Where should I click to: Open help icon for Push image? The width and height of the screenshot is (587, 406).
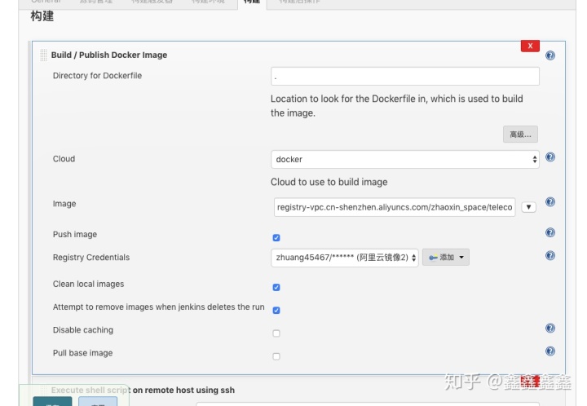tap(550, 232)
